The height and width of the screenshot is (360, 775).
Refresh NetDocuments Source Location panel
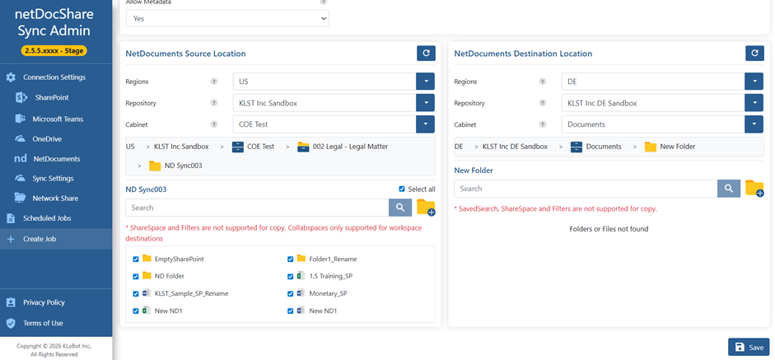[426, 54]
